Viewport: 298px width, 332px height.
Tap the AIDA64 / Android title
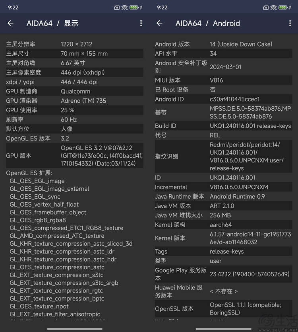pos(208,23)
